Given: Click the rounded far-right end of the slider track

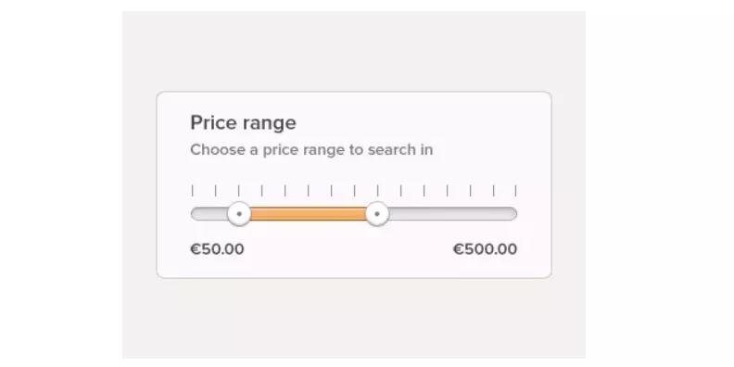Looking at the screenshot, I should click(513, 214).
